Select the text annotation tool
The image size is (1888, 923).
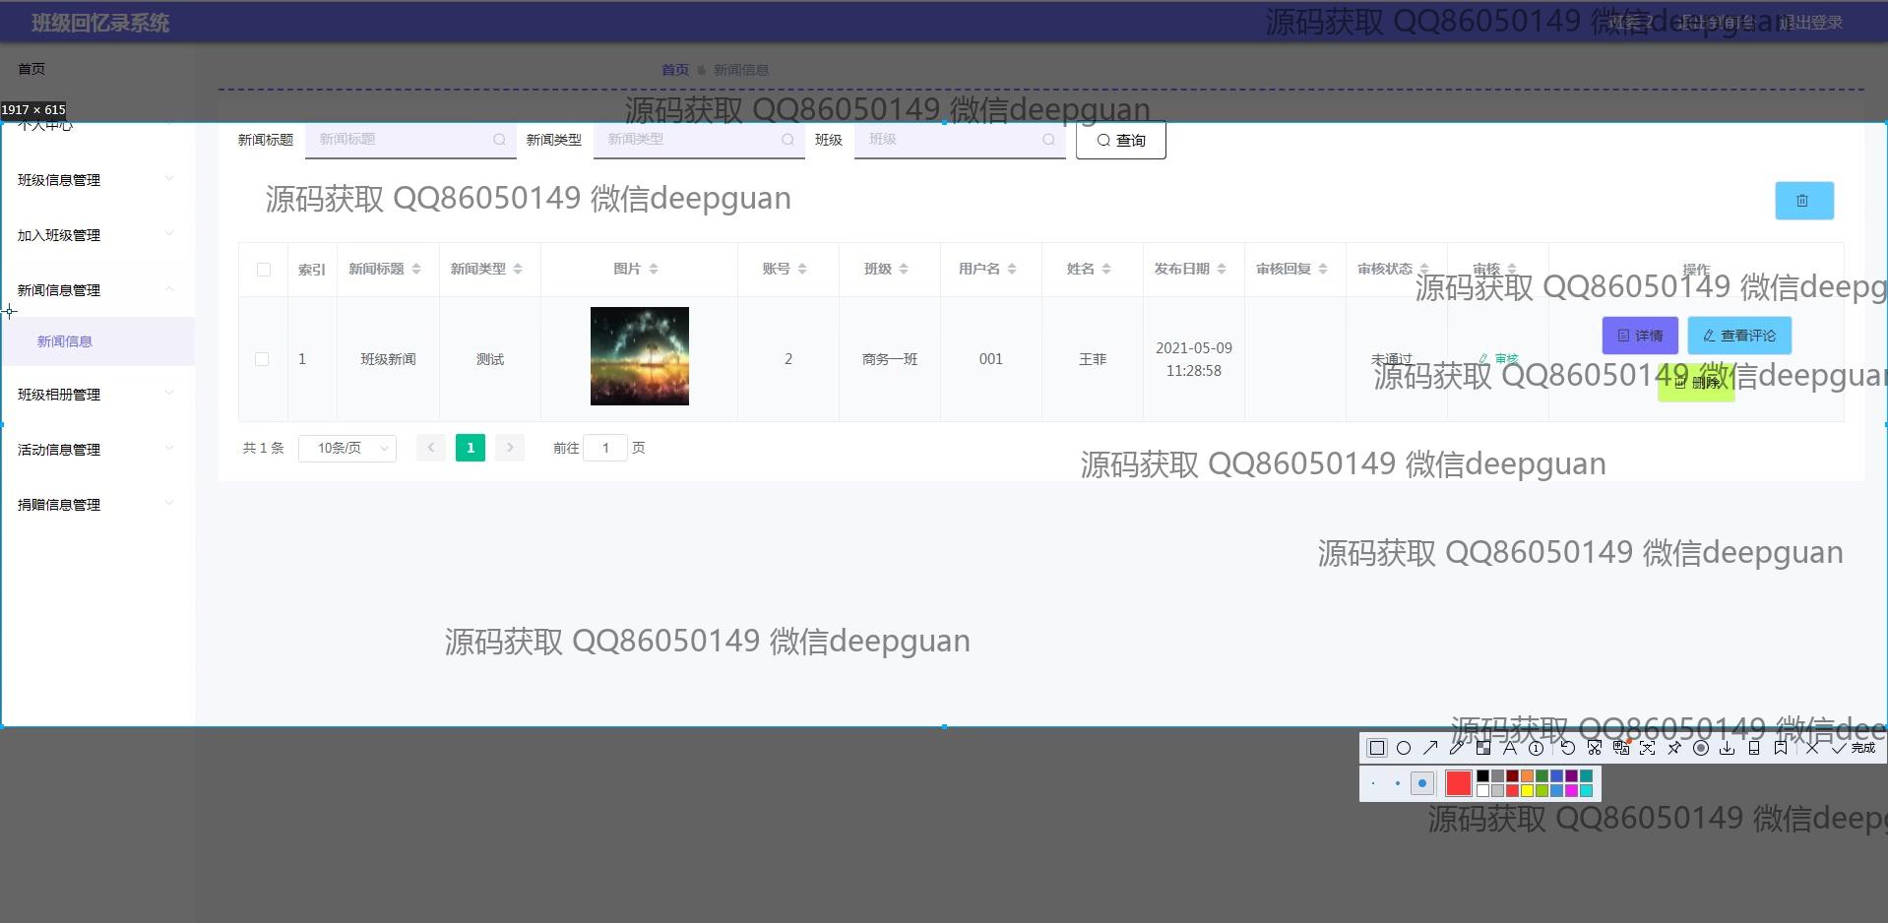pyautogui.click(x=1509, y=748)
